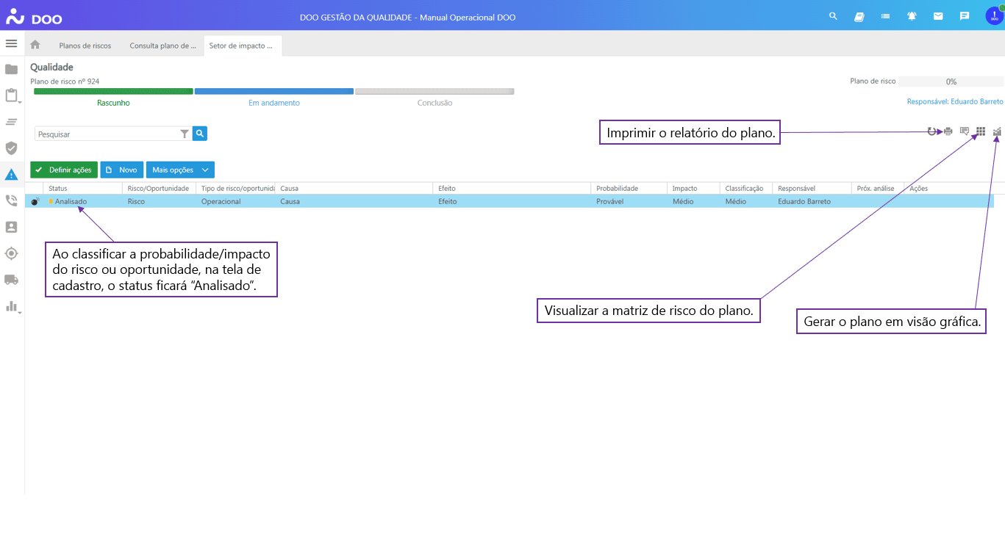Viewport: 1005px width, 536px height.
Task: Click the refresh icon beside the printer
Action: pos(931,131)
